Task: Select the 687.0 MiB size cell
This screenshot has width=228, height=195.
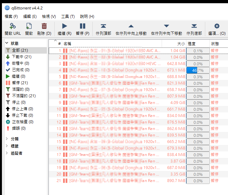Action: (x=176, y=167)
